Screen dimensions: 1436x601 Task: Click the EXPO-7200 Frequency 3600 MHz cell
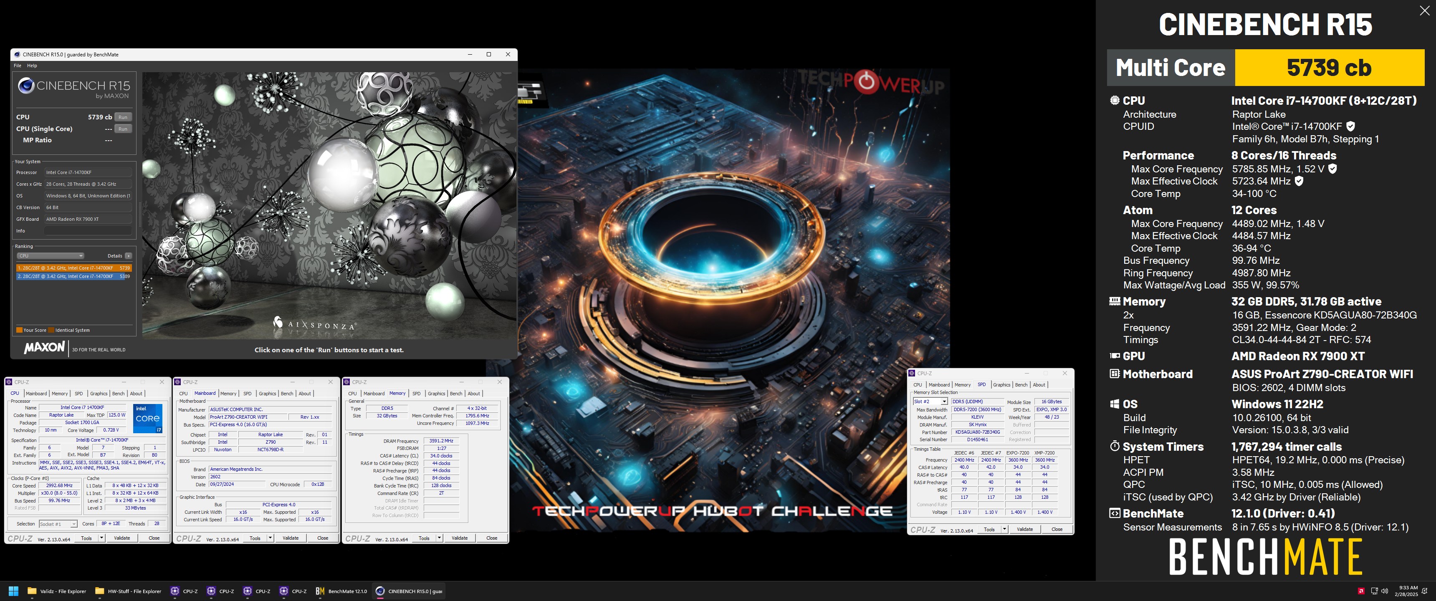[1018, 460]
